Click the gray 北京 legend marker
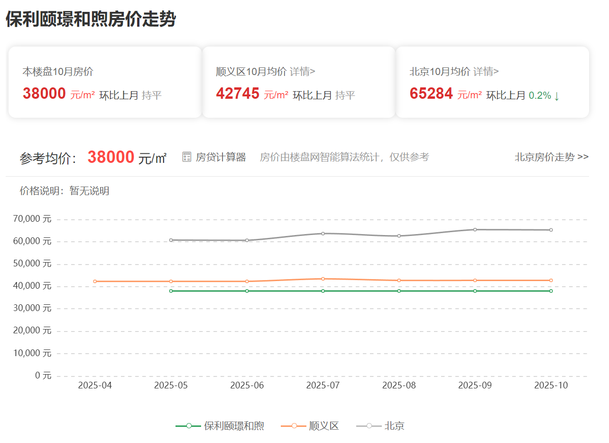609x443 pixels. (x=368, y=426)
